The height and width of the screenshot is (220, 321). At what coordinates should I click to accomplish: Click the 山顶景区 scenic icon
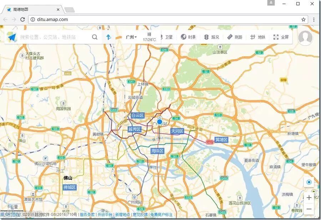220,47
